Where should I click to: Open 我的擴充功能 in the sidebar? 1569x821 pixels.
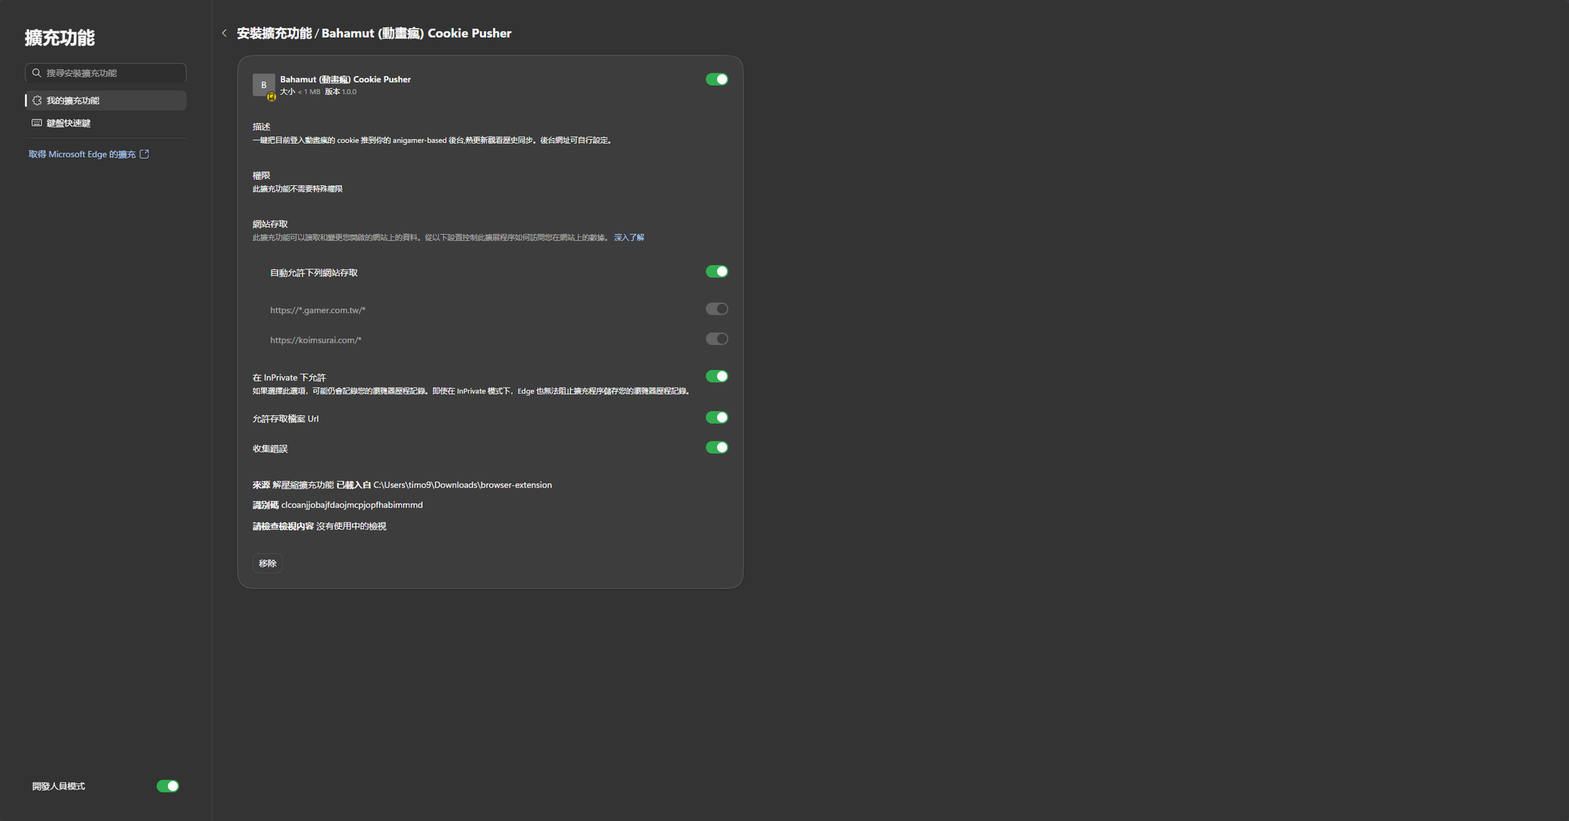click(106, 100)
